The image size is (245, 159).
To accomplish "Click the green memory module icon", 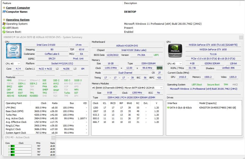I will click(x=160, y=68).
